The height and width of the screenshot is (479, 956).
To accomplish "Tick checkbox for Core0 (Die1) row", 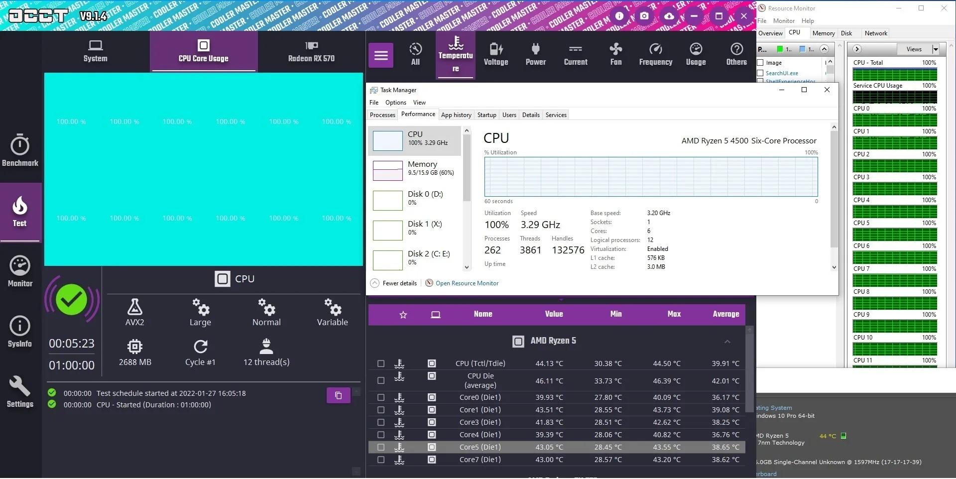I will point(381,398).
